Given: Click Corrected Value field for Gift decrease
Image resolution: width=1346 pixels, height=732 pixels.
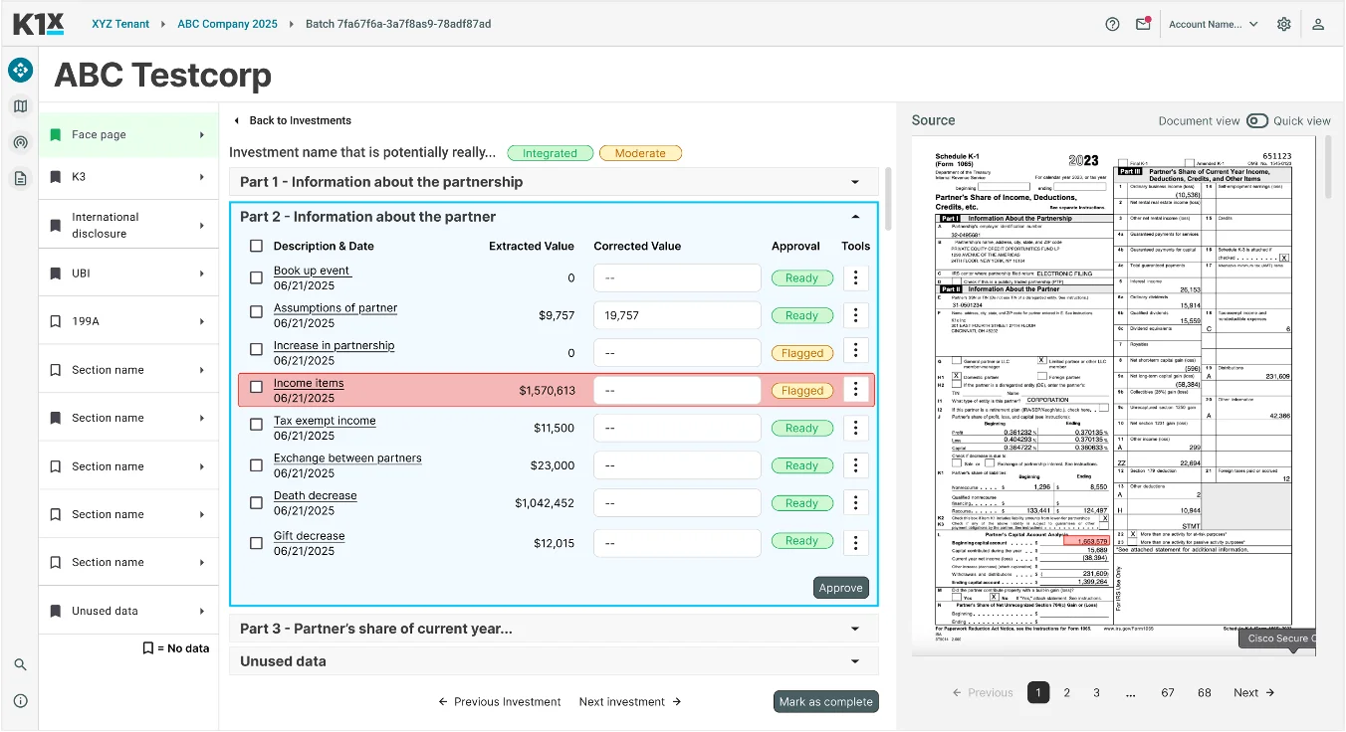Looking at the screenshot, I should click(x=677, y=542).
